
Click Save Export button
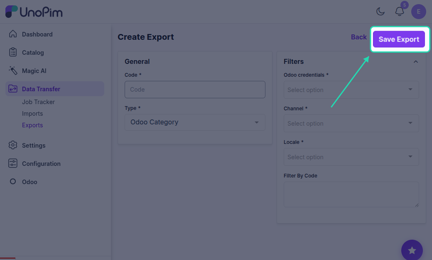click(x=399, y=39)
